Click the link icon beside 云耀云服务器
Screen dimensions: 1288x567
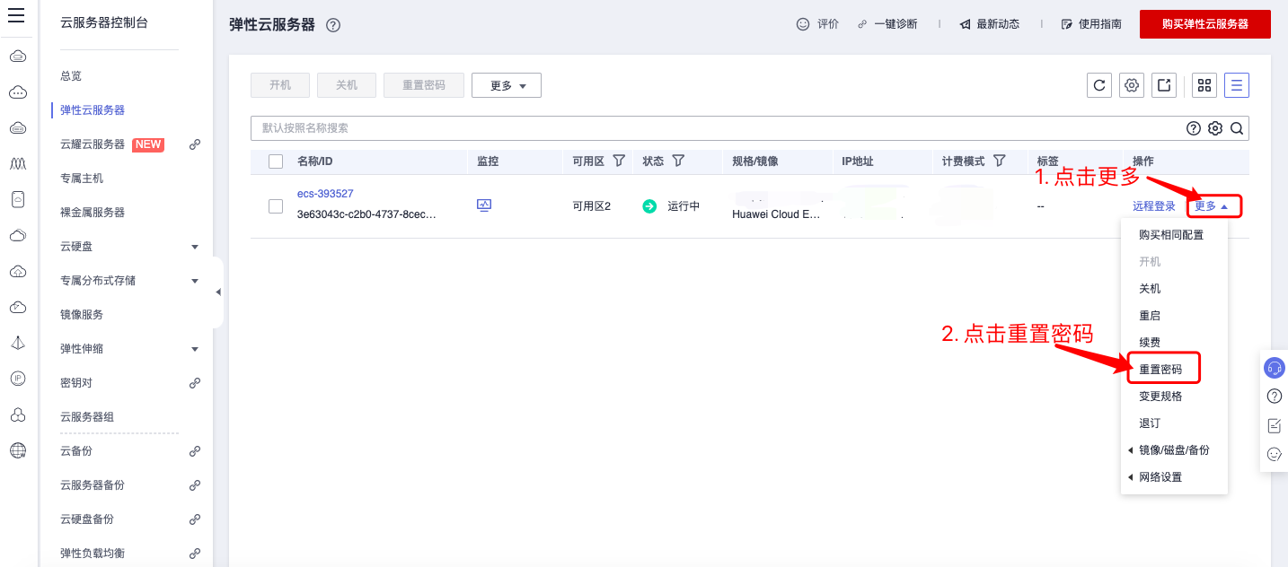[x=195, y=144]
